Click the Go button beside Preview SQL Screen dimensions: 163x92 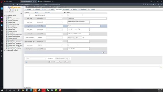tap(50, 62)
